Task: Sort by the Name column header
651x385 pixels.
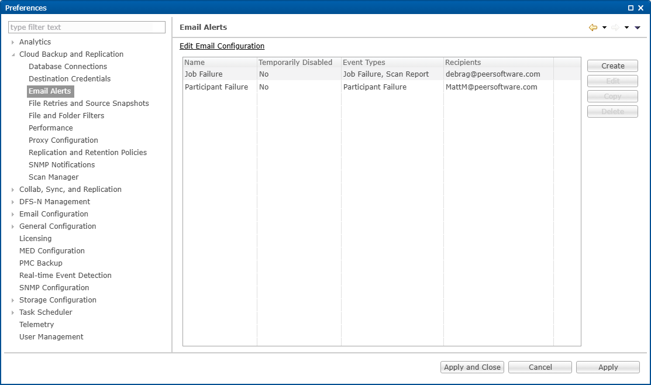Action: [x=220, y=62]
